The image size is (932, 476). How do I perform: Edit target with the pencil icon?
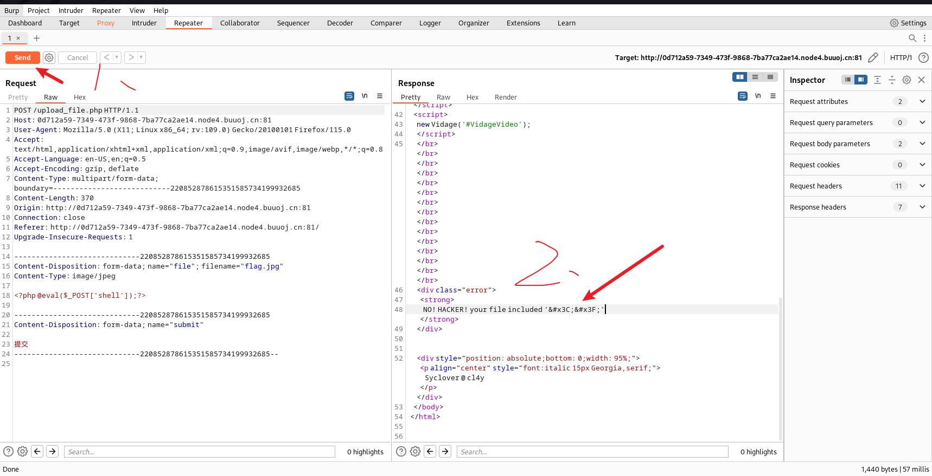873,57
